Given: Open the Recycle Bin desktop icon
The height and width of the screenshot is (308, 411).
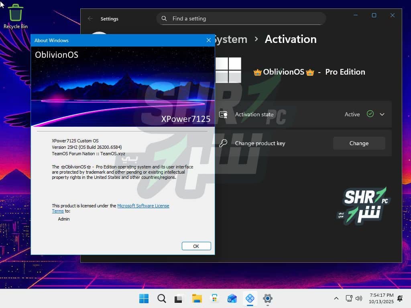Looking at the screenshot, I should (x=16, y=16).
